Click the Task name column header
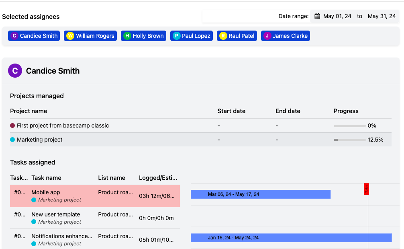Screen dimensions: 404x249 coord(46,178)
